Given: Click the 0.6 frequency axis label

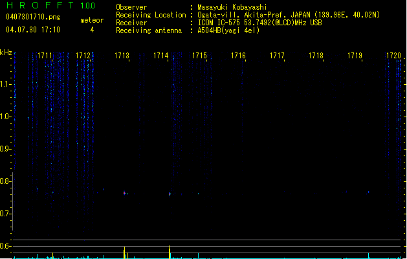Looking at the screenshot, I should 5,246.
